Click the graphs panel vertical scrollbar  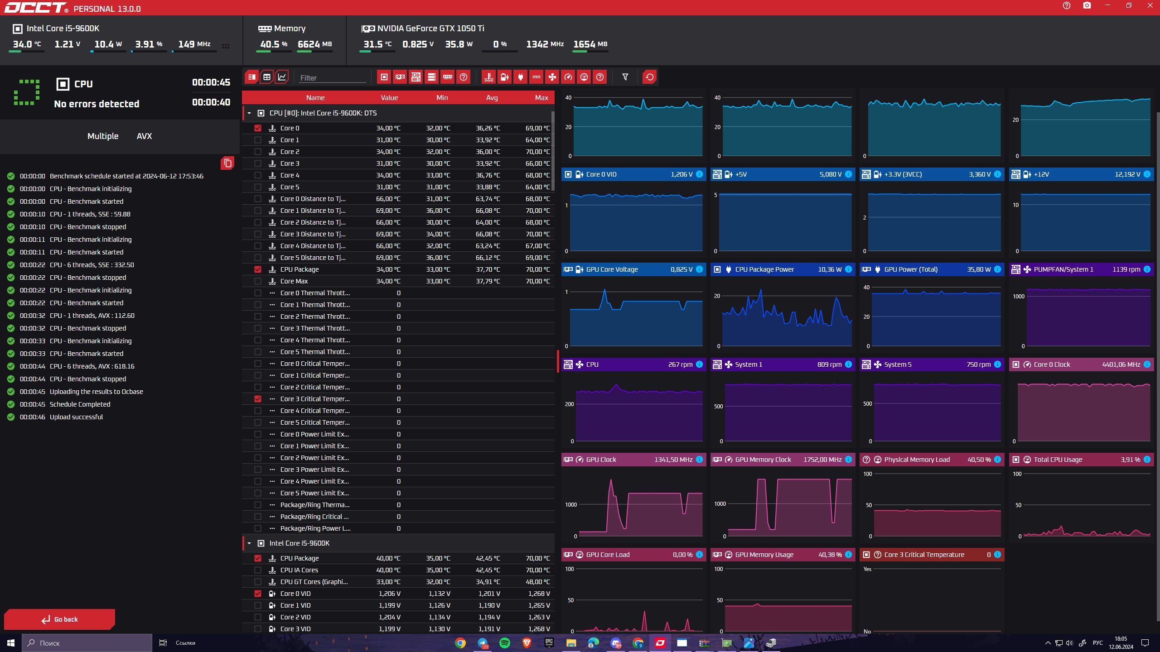tap(1157, 367)
